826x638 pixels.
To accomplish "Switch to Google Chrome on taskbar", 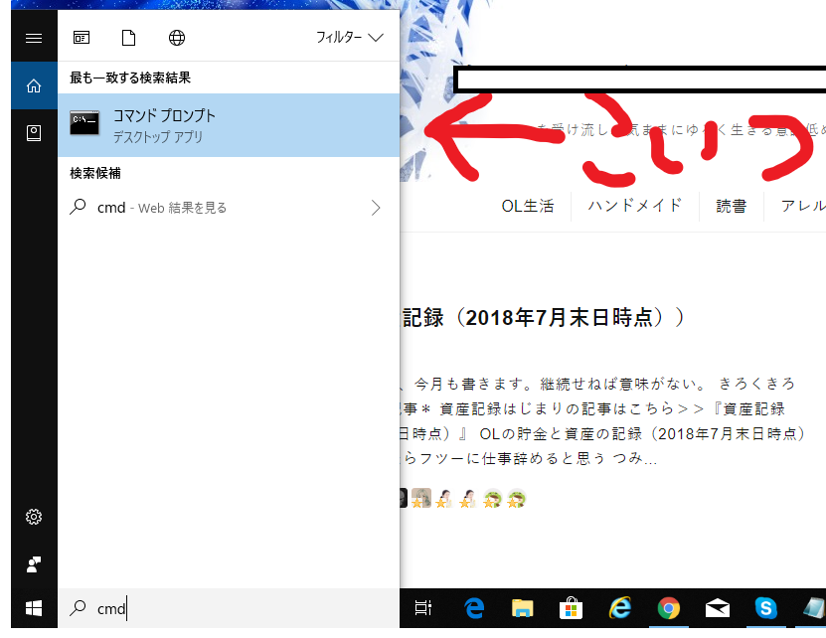I will point(669,608).
